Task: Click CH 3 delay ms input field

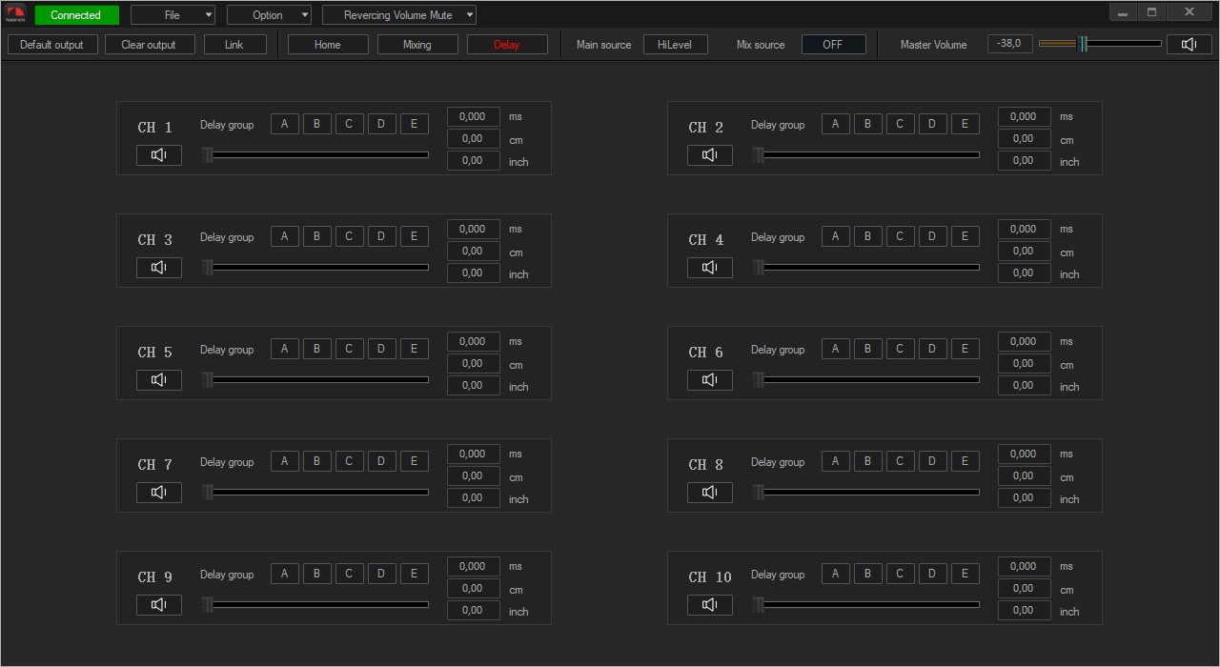Action: pyautogui.click(x=473, y=229)
